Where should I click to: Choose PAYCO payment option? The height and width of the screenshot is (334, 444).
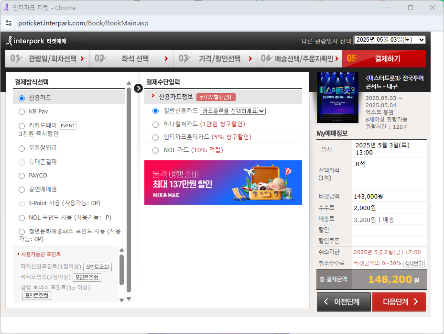22,176
